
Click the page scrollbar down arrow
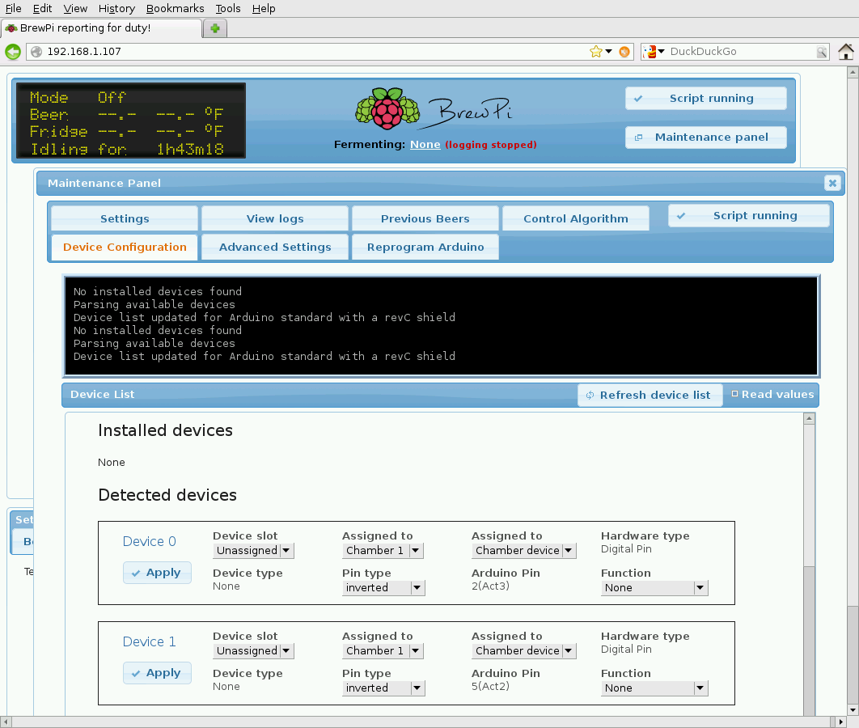click(853, 710)
